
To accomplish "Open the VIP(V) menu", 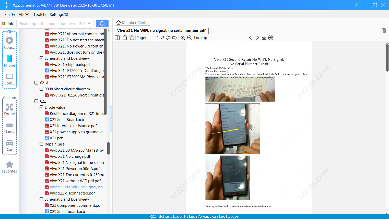I will coord(24,15).
